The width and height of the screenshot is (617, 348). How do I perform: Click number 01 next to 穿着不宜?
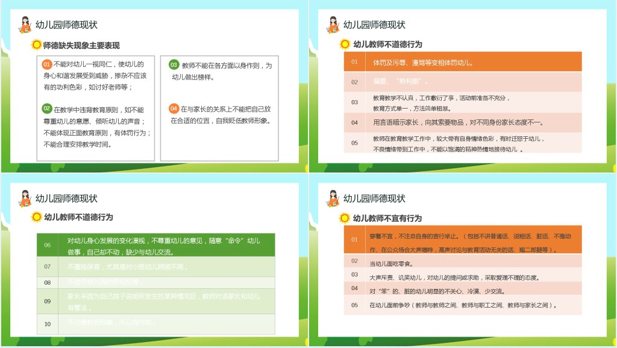354,239
